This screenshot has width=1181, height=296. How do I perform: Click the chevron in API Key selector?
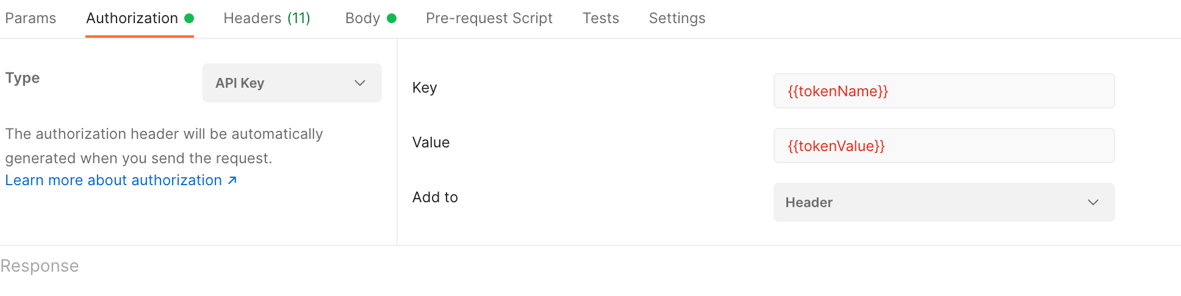360,83
